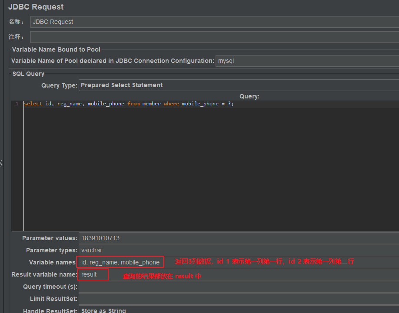
Task: Select the Limit ResultSet field
Action: pyautogui.click(x=174, y=298)
